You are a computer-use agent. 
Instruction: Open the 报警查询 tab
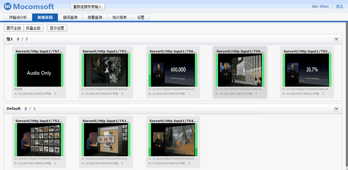[x=95, y=17]
